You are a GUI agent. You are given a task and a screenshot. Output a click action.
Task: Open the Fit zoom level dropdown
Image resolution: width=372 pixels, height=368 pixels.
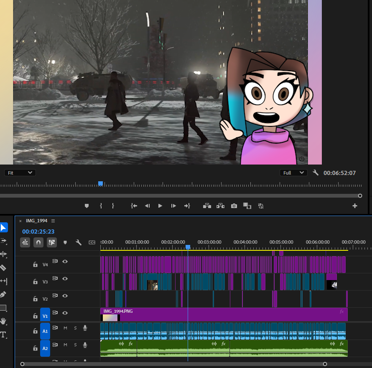coord(20,173)
